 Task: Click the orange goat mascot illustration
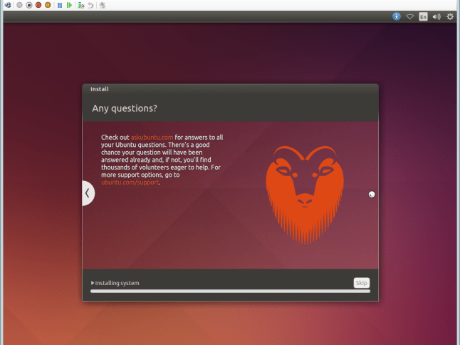click(x=305, y=195)
